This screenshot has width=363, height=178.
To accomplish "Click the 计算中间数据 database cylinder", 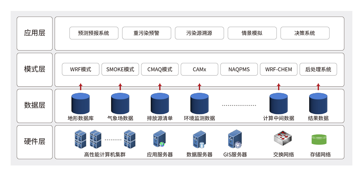I will coord(279,103).
